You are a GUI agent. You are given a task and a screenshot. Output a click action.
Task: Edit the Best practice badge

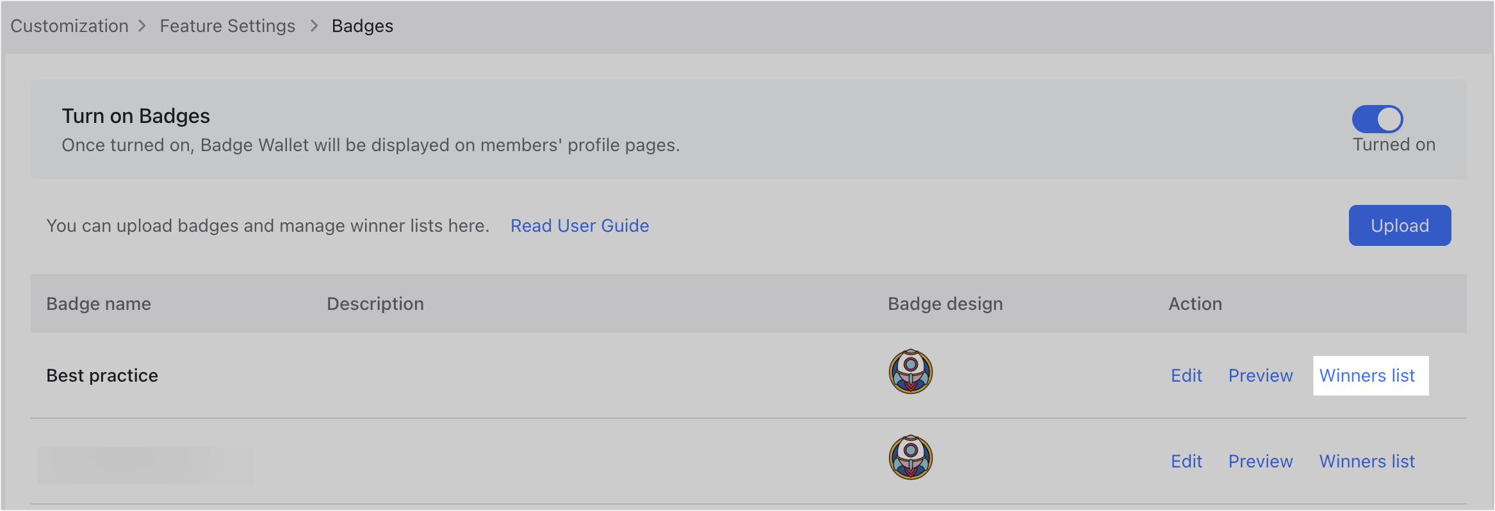(1186, 375)
